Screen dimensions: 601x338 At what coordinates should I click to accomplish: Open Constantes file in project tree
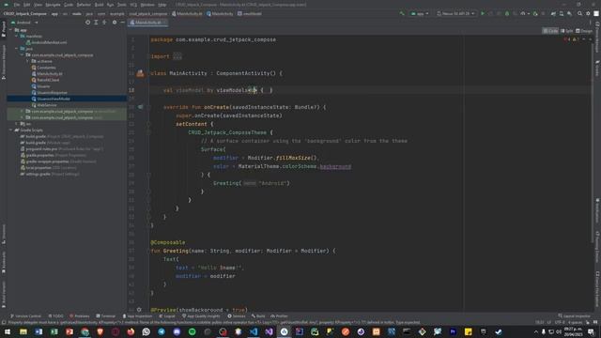coord(44,68)
